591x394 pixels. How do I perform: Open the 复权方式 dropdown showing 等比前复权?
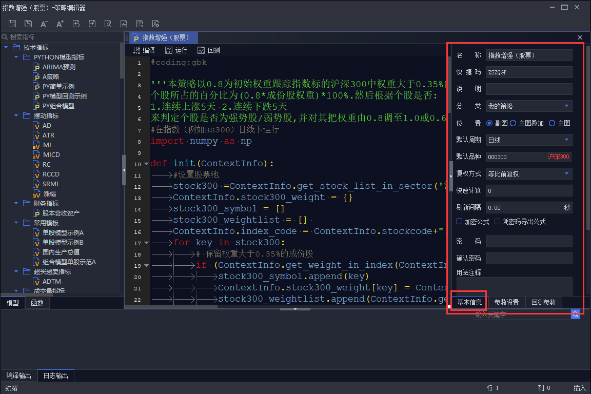coord(529,174)
